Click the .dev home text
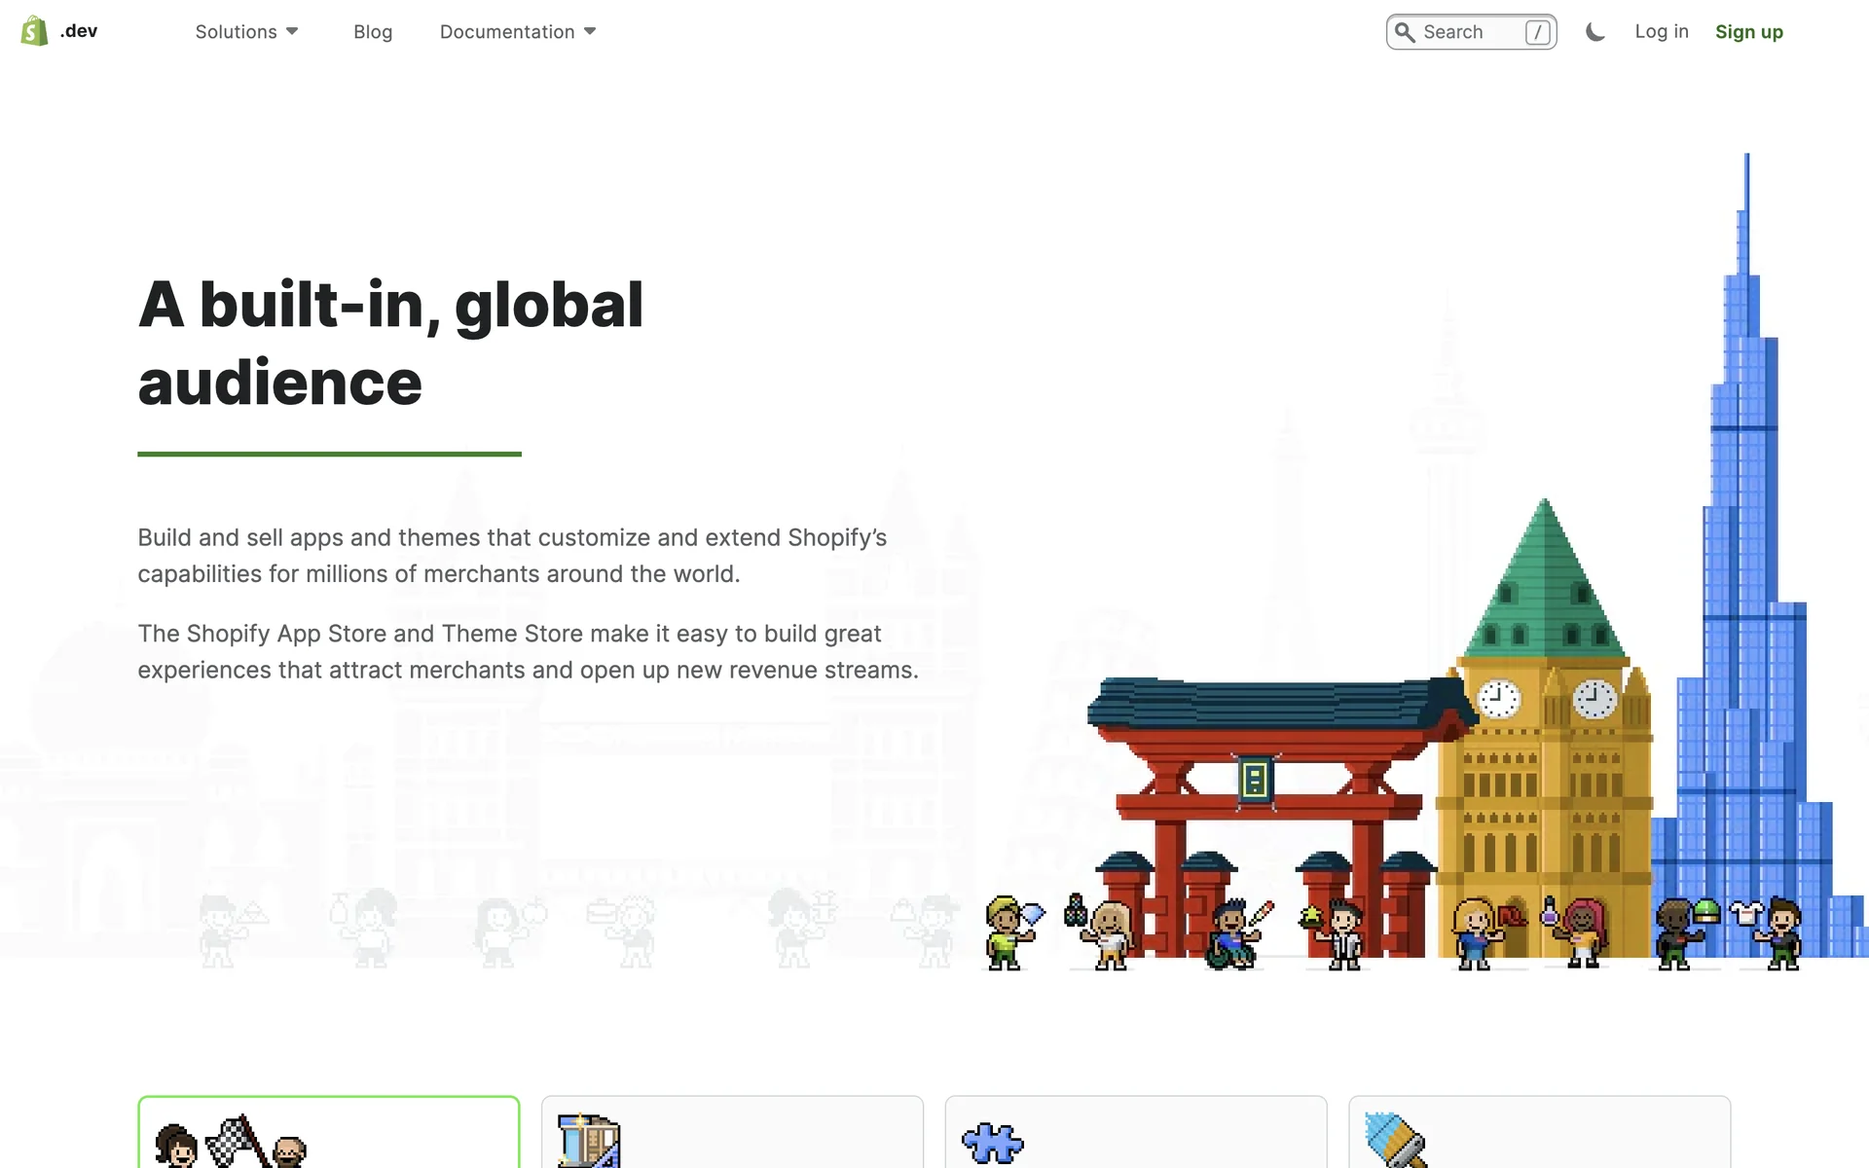Viewport: 1869px width, 1168px height. click(x=79, y=31)
